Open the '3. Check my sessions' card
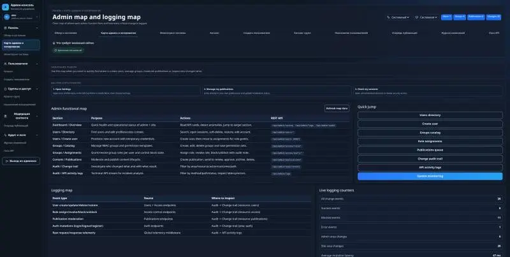The width and height of the screenshot is (510, 257). point(428,91)
